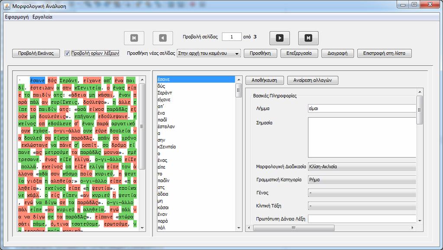Select 'άδεια' in the word list

point(196,194)
